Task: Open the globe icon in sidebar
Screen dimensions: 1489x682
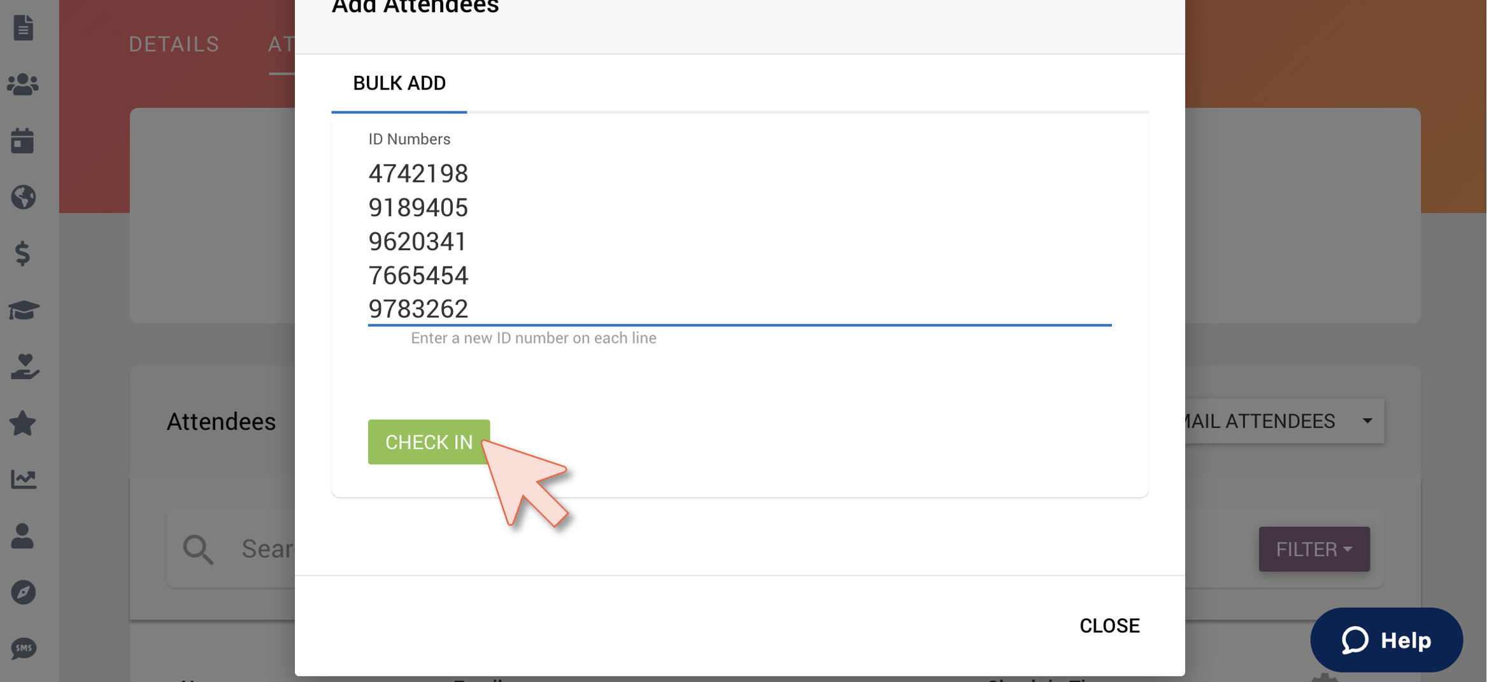Action: coord(23,197)
